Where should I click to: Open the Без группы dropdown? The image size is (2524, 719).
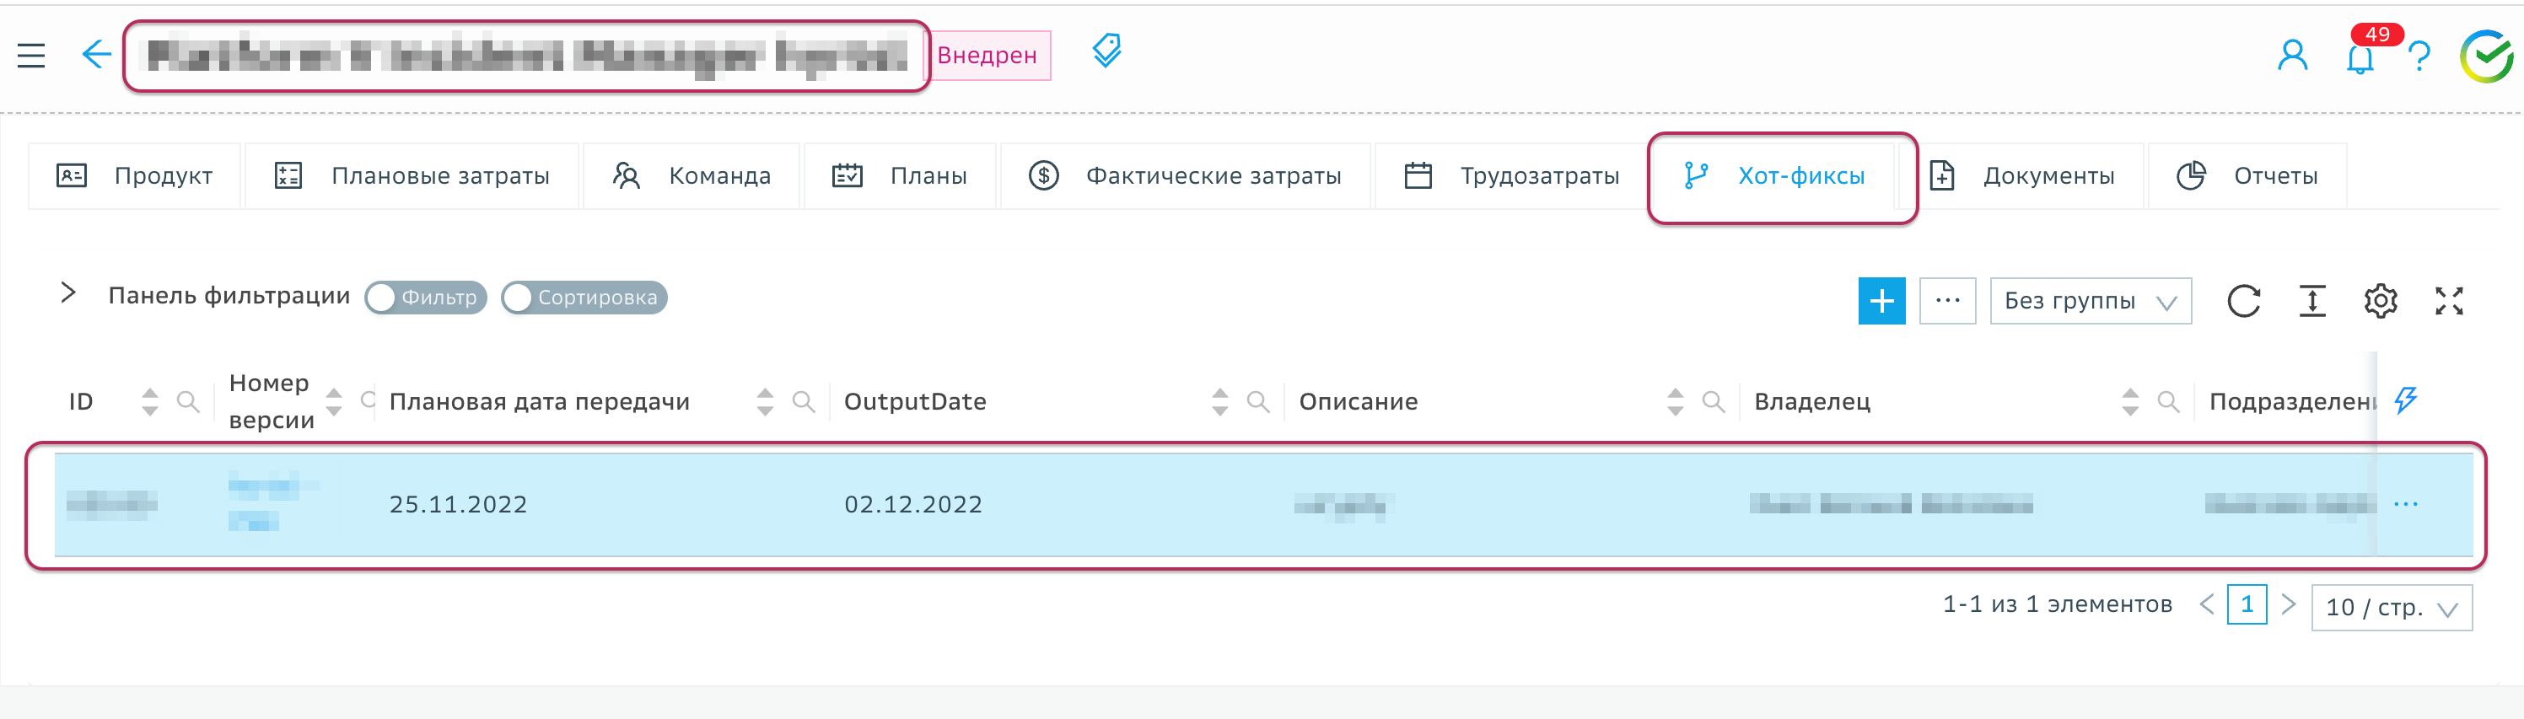tap(2089, 301)
